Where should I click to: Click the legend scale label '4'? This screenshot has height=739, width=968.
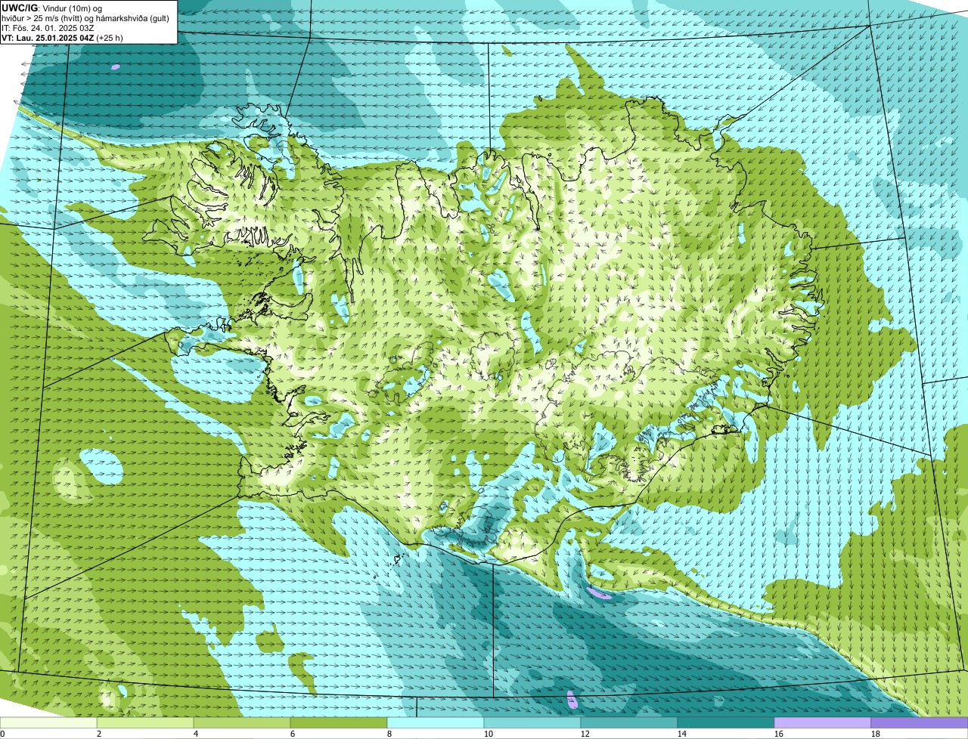coord(195,734)
